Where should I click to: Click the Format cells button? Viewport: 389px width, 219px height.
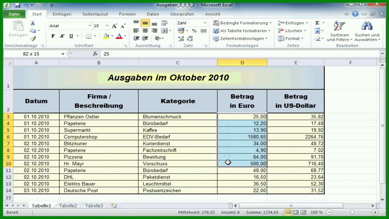pyautogui.click(x=291, y=39)
